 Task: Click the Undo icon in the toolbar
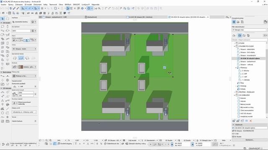[x=3, y=8]
